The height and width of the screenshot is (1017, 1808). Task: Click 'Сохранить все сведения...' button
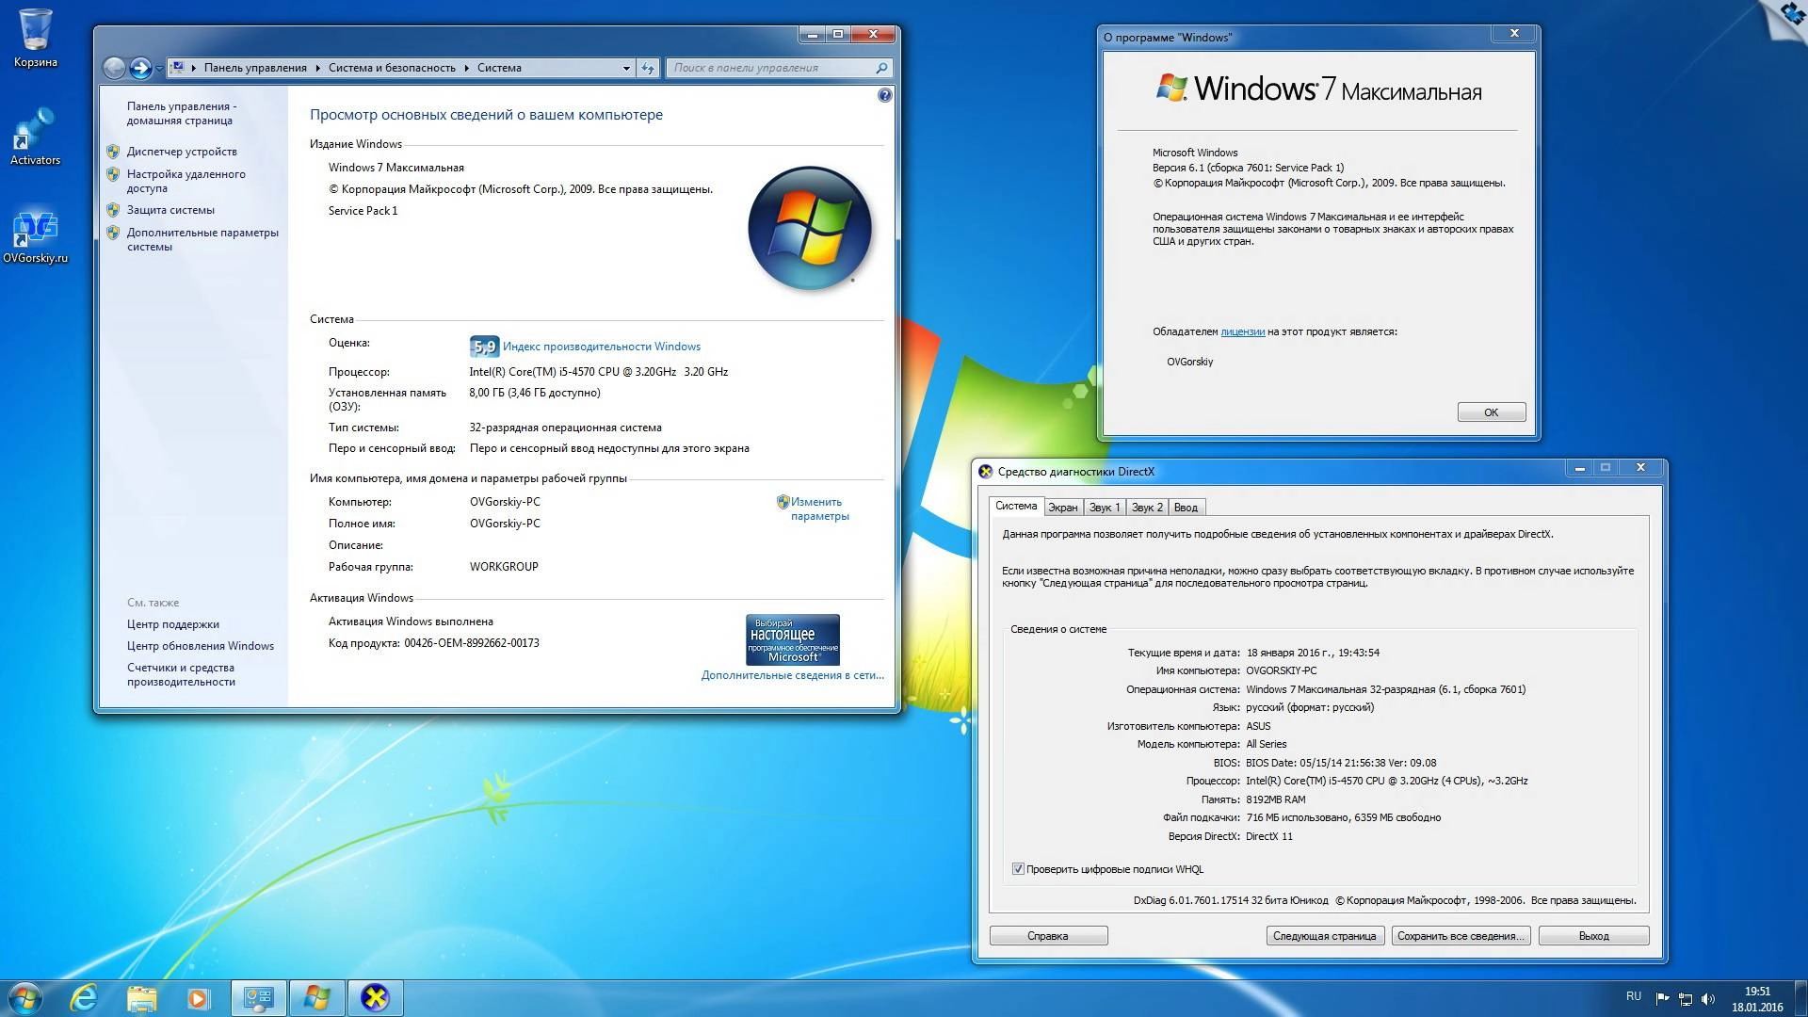[1461, 936]
